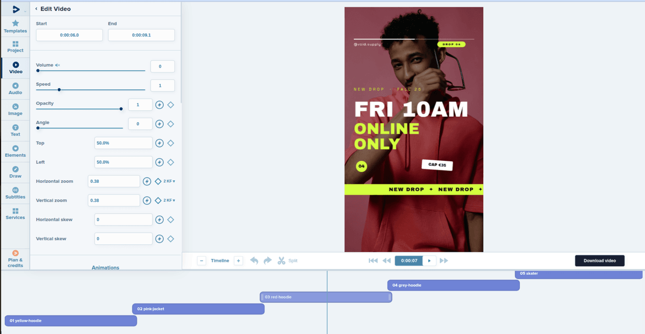
Task: Click Horizontal skew animate lightning icon
Action: 159,219
